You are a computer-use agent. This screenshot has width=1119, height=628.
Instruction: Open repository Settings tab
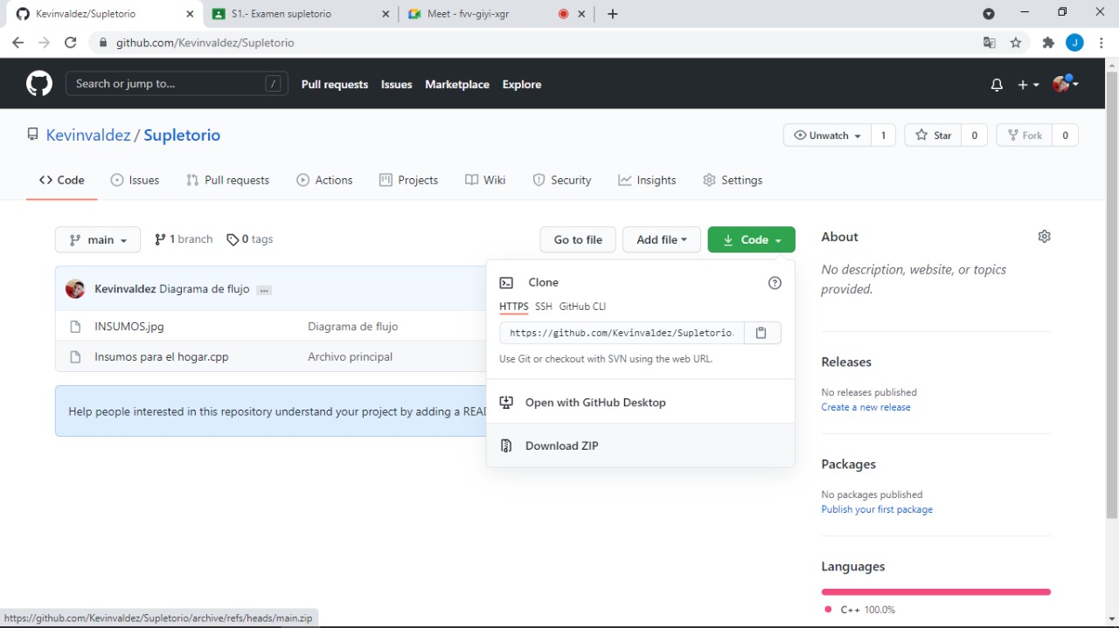coord(733,180)
